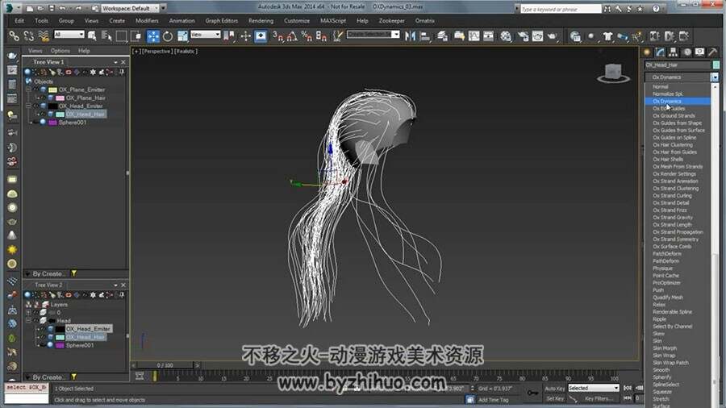Open Select by Name dialog icon

(106, 36)
